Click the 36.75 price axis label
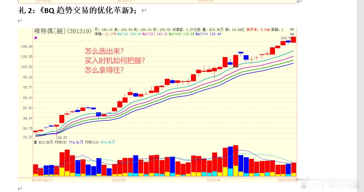Screen dimensions: 364x192 pos(28,128)
